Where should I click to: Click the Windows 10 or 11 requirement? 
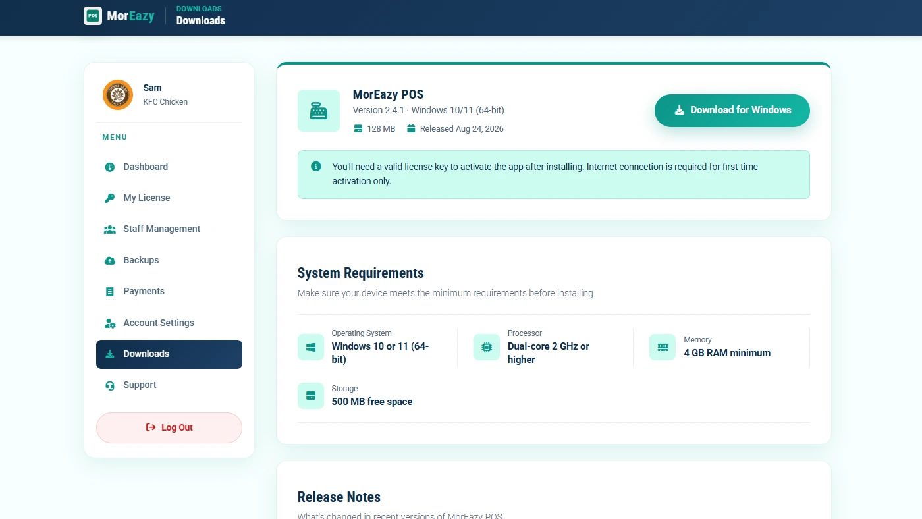(x=381, y=353)
